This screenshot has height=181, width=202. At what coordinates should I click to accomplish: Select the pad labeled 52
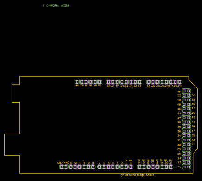tap(184, 95)
